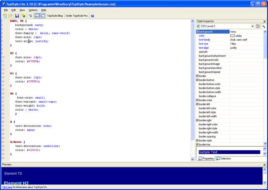This screenshot has width=268, height=190.
Task: Close the Preview panel
Action: tap(264, 165)
